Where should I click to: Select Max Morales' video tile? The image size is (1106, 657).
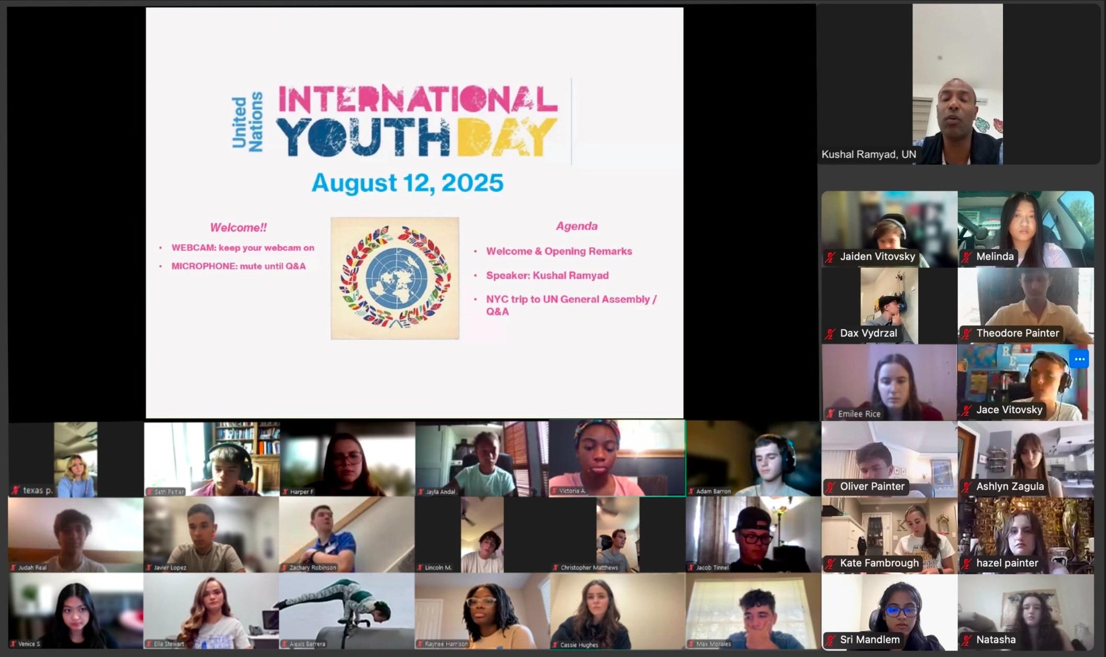pyautogui.click(x=753, y=611)
